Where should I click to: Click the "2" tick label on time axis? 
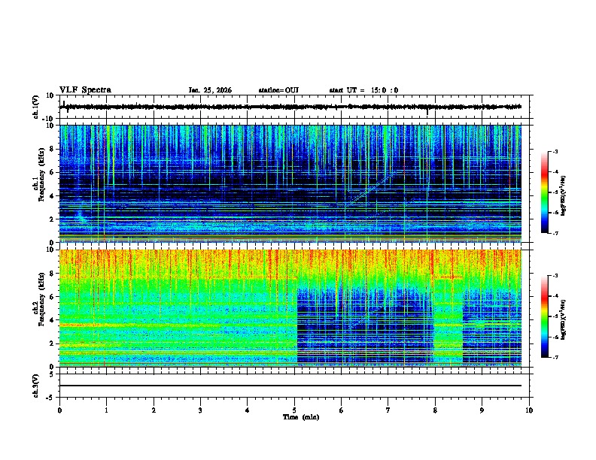click(x=154, y=410)
